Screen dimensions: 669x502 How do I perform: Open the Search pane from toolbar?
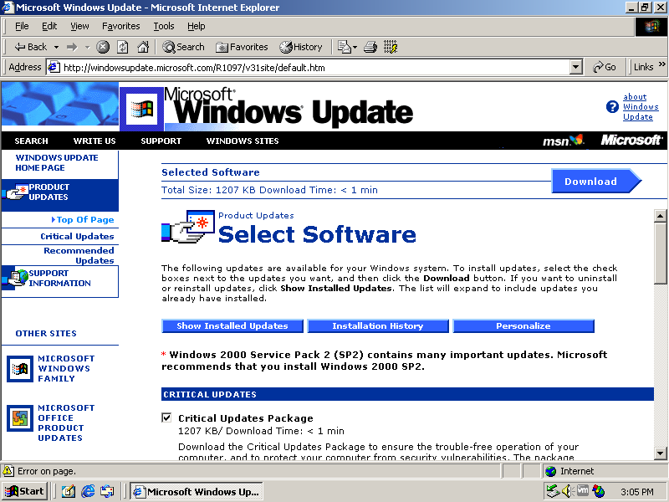coord(183,47)
